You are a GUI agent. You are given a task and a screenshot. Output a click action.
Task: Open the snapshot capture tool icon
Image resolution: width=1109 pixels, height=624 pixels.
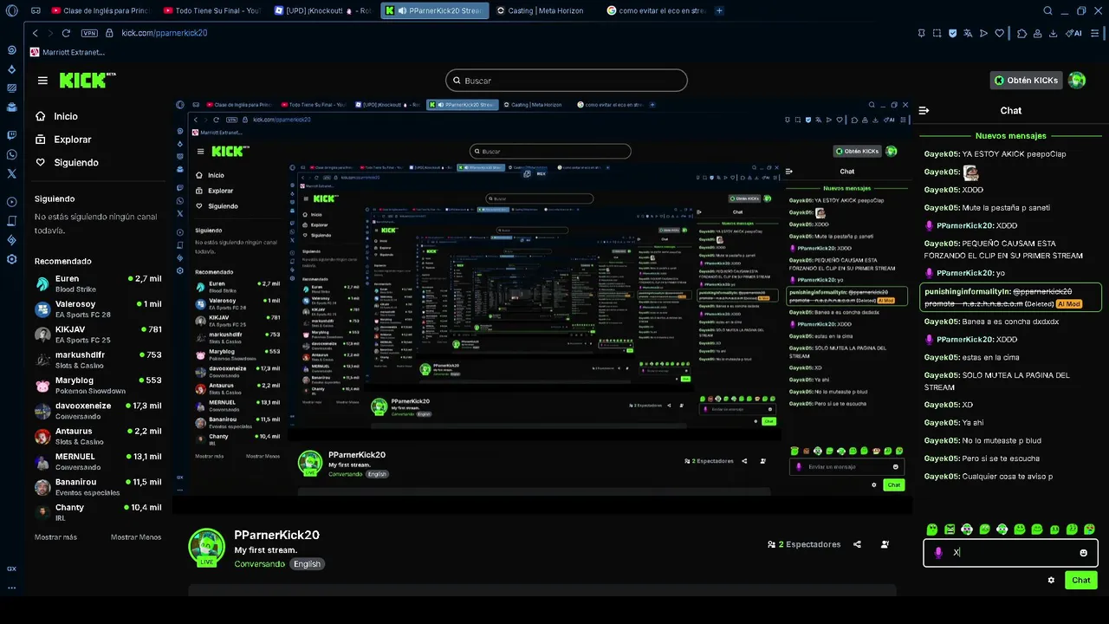coord(937,33)
